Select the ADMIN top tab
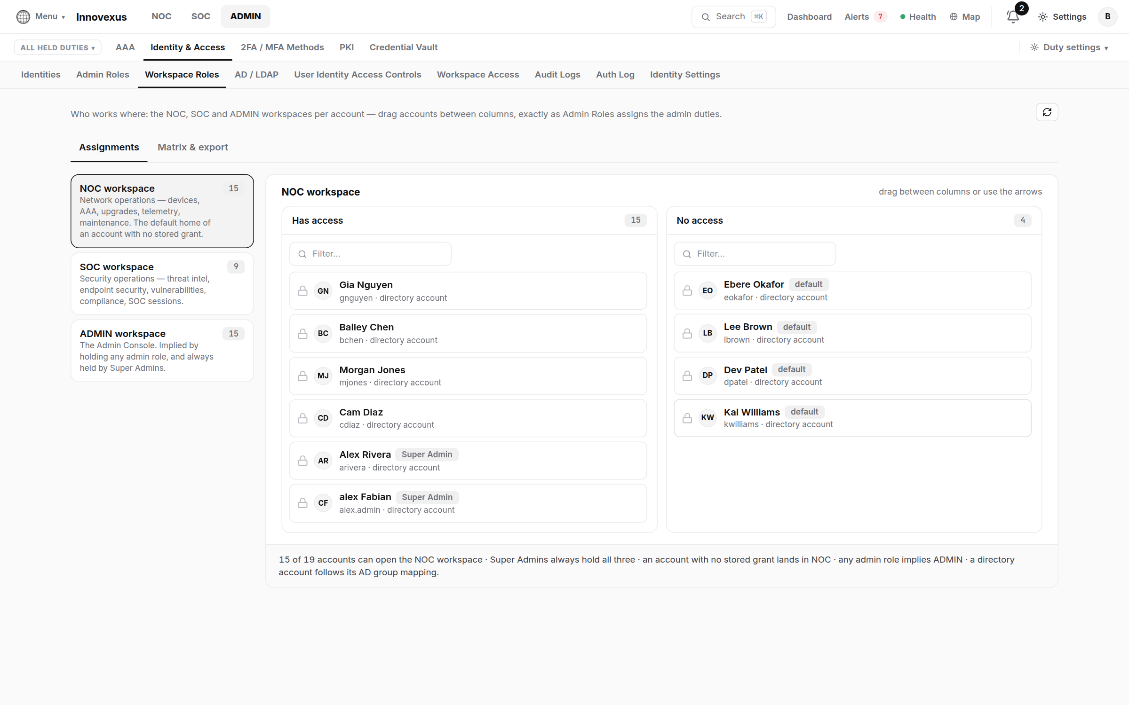The image size is (1129, 705). [x=245, y=16]
